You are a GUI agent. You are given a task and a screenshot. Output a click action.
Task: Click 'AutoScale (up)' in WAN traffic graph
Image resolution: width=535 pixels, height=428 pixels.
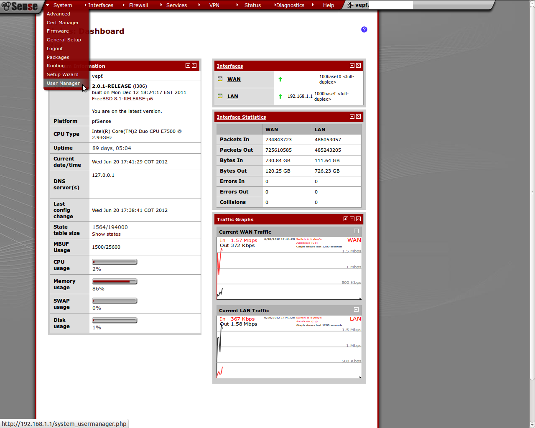[307, 243]
